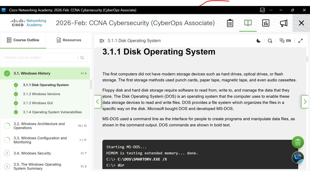Image resolution: width=310 pixels, height=171 pixels.
Task: Open 3.1.1 Disk Operating System lesson
Action: click(46, 85)
